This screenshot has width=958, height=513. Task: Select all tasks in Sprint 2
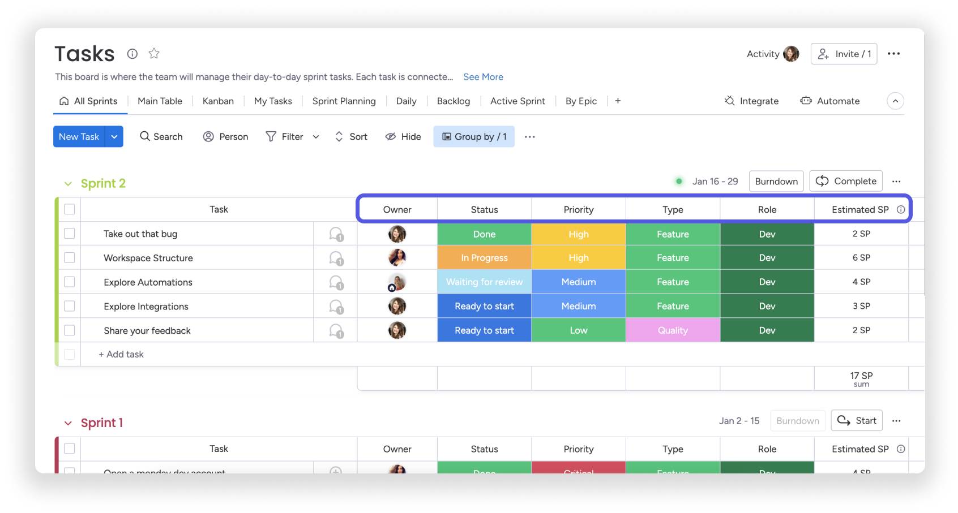pos(69,209)
